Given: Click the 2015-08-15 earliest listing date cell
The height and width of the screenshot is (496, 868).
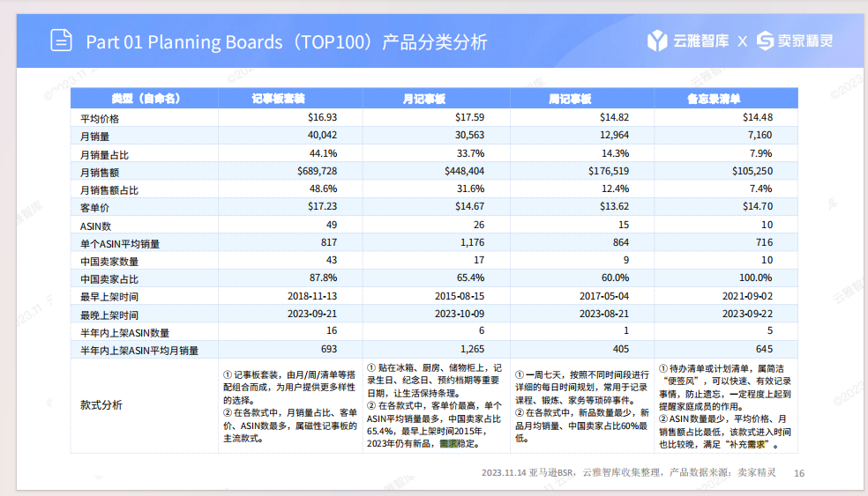Looking at the screenshot, I should pos(460,296).
